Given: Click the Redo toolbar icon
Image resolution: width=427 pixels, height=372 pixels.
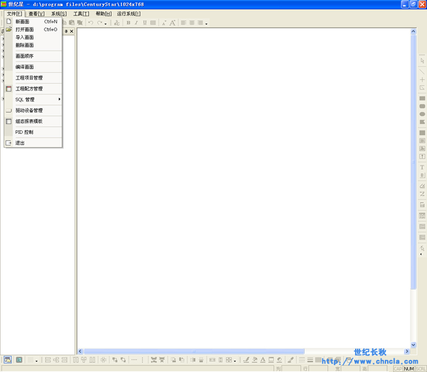Looking at the screenshot, I should click(x=100, y=23).
